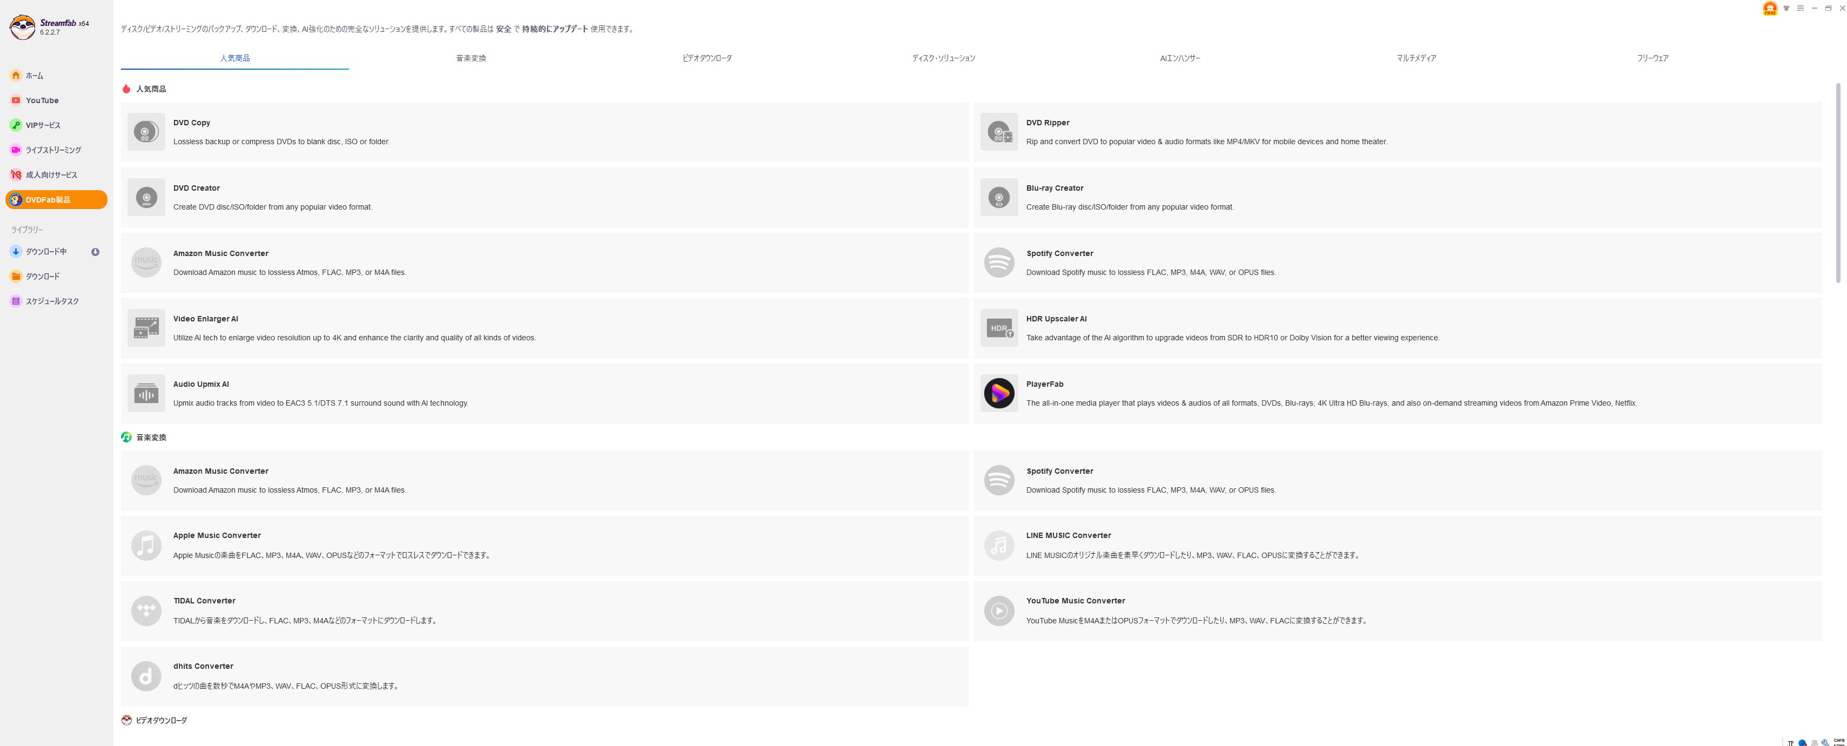Open the PlayerFab product title

[x=1045, y=384]
